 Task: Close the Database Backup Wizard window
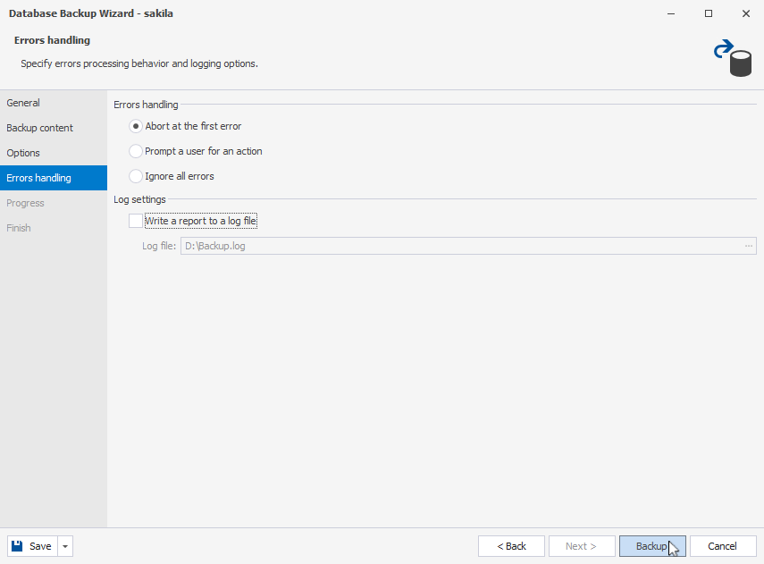coord(746,13)
